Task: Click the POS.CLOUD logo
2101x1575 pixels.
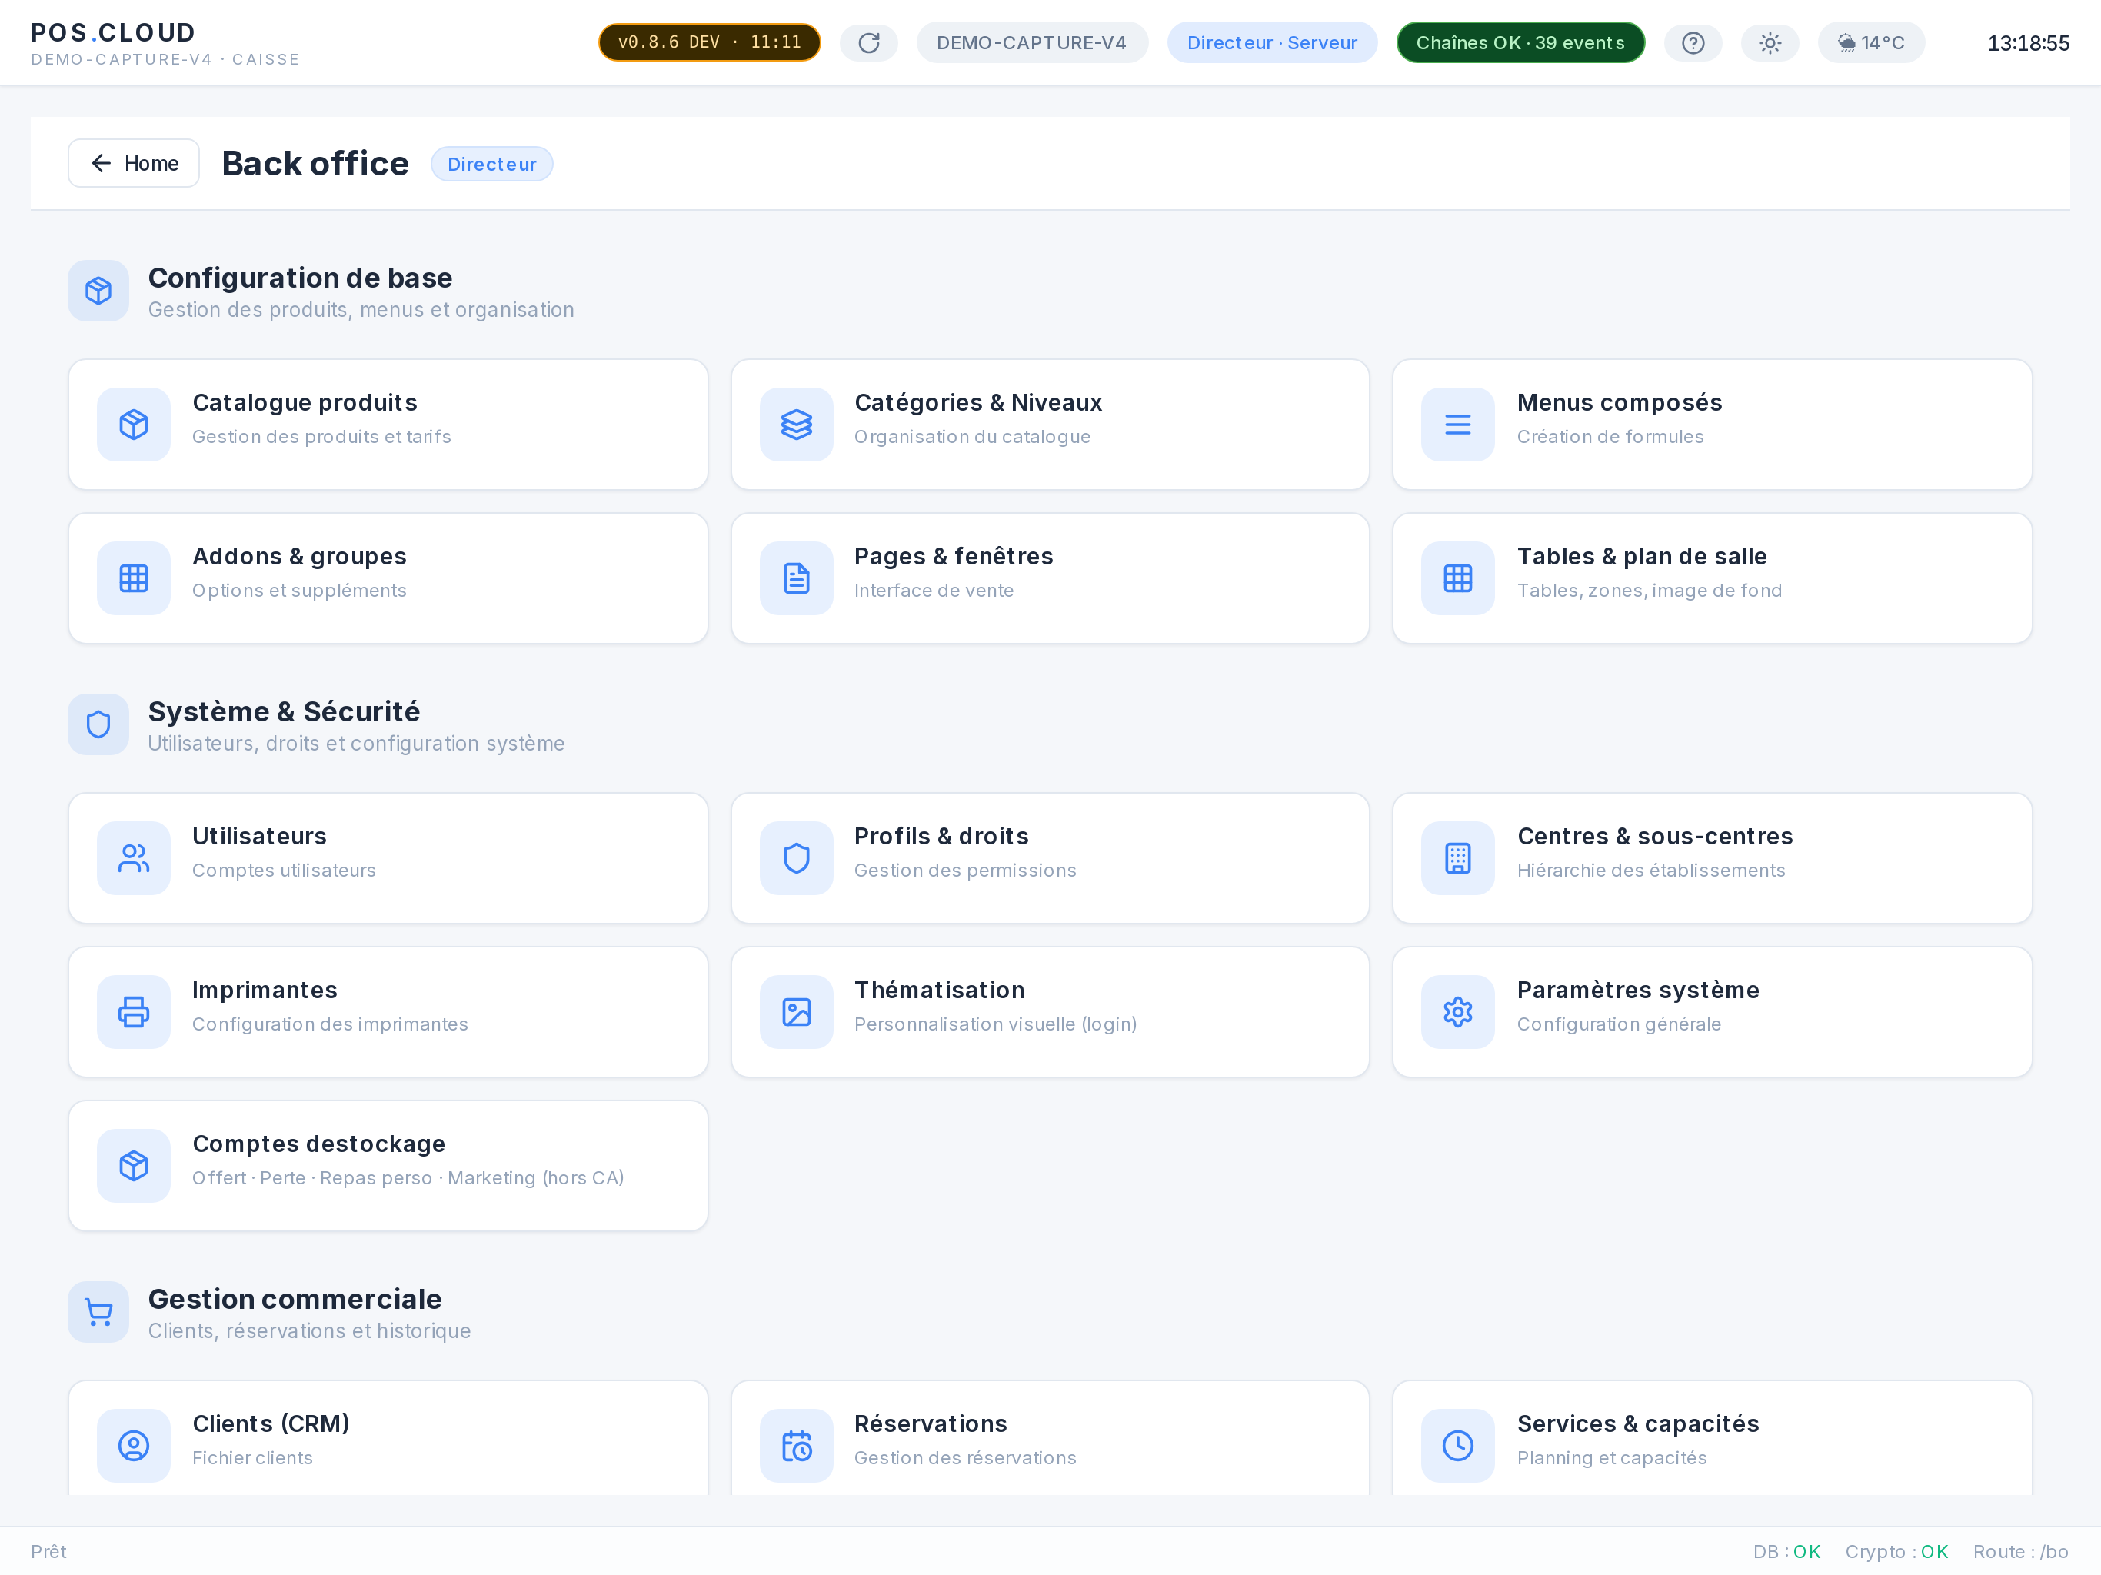Action: 113,32
